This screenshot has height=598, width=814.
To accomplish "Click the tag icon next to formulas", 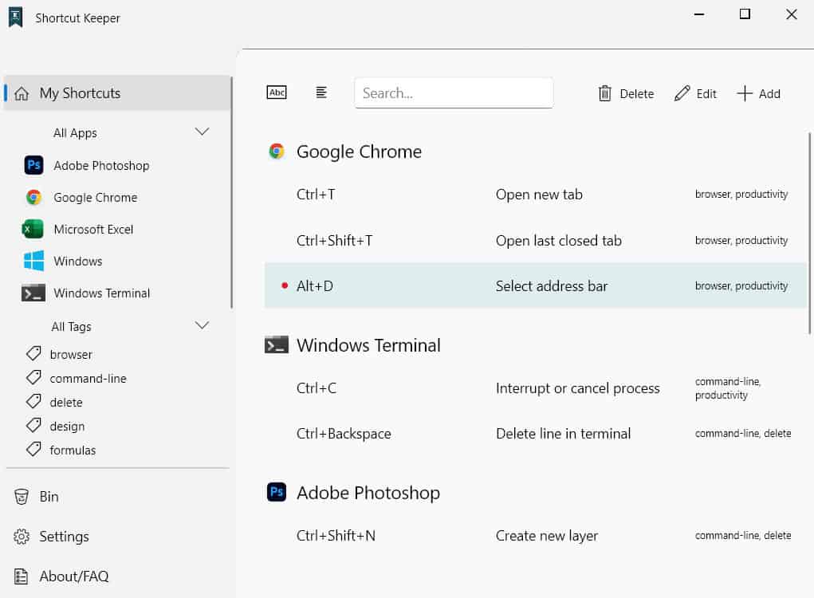I will pos(33,450).
